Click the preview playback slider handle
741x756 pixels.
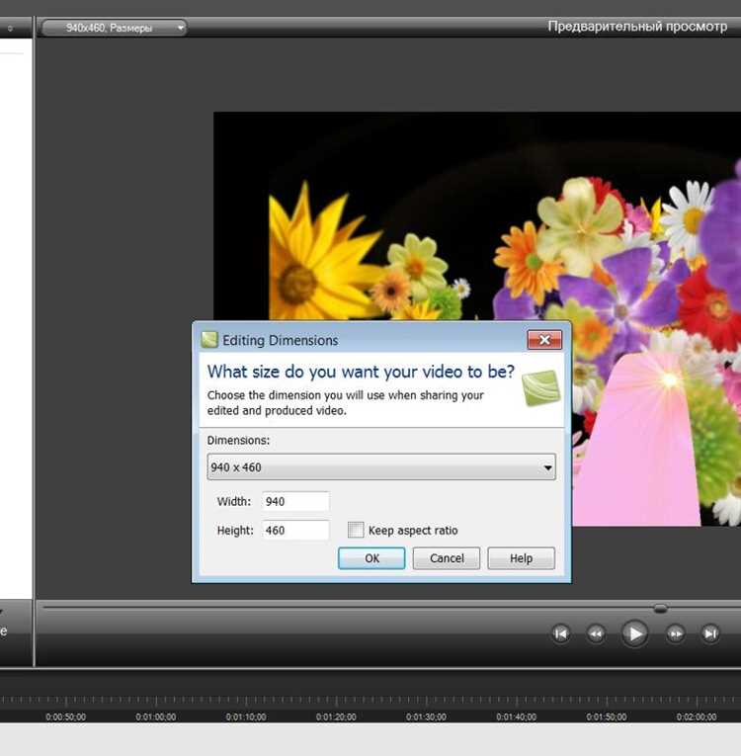coord(660,609)
